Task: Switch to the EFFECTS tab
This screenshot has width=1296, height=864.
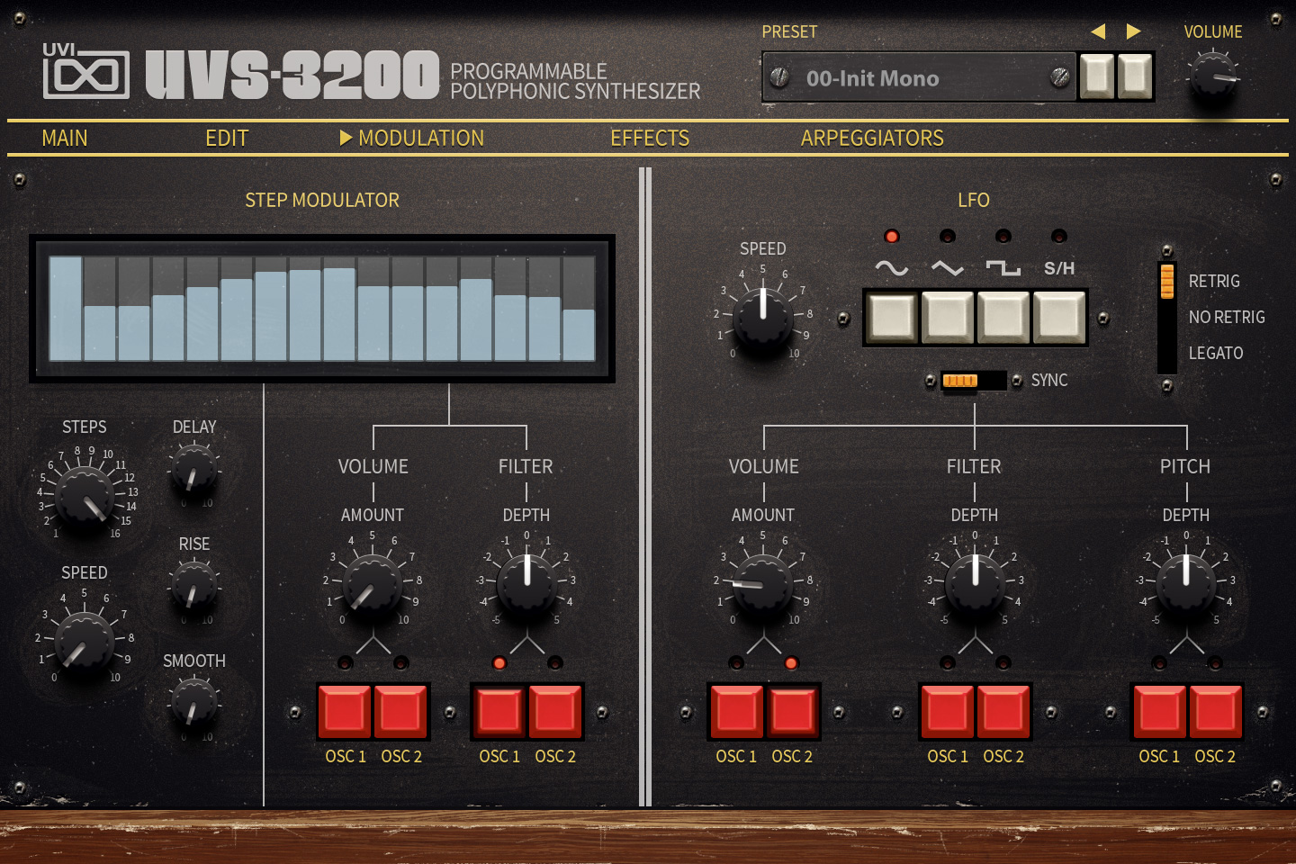Action: click(650, 138)
